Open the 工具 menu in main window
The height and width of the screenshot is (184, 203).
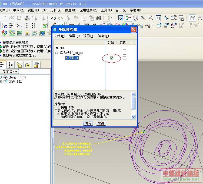pos(106,10)
